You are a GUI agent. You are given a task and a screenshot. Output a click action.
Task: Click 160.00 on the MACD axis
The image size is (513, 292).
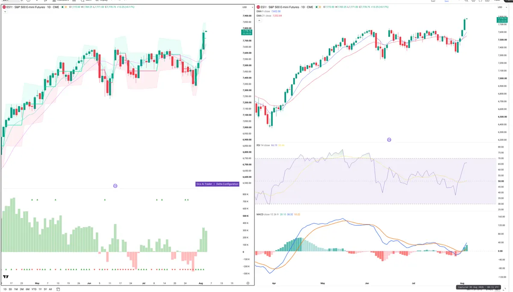(501, 217)
